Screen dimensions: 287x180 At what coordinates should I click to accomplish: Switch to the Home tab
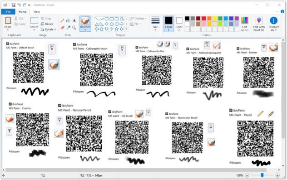point(23,12)
